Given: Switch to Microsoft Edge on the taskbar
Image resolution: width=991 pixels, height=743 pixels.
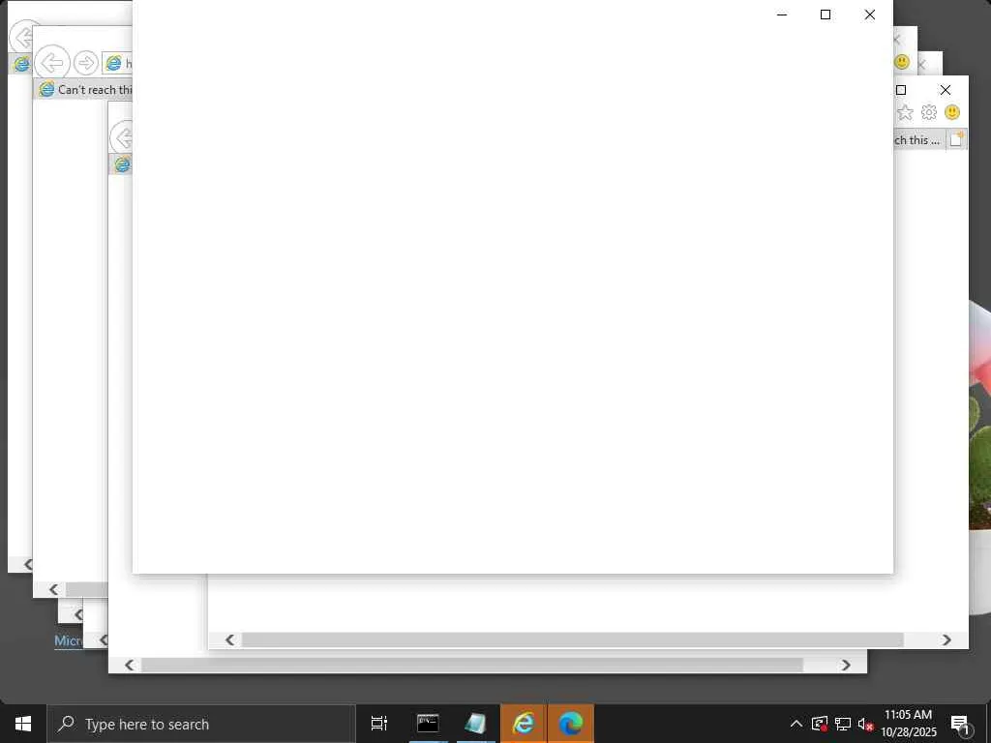Looking at the screenshot, I should pos(571,724).
